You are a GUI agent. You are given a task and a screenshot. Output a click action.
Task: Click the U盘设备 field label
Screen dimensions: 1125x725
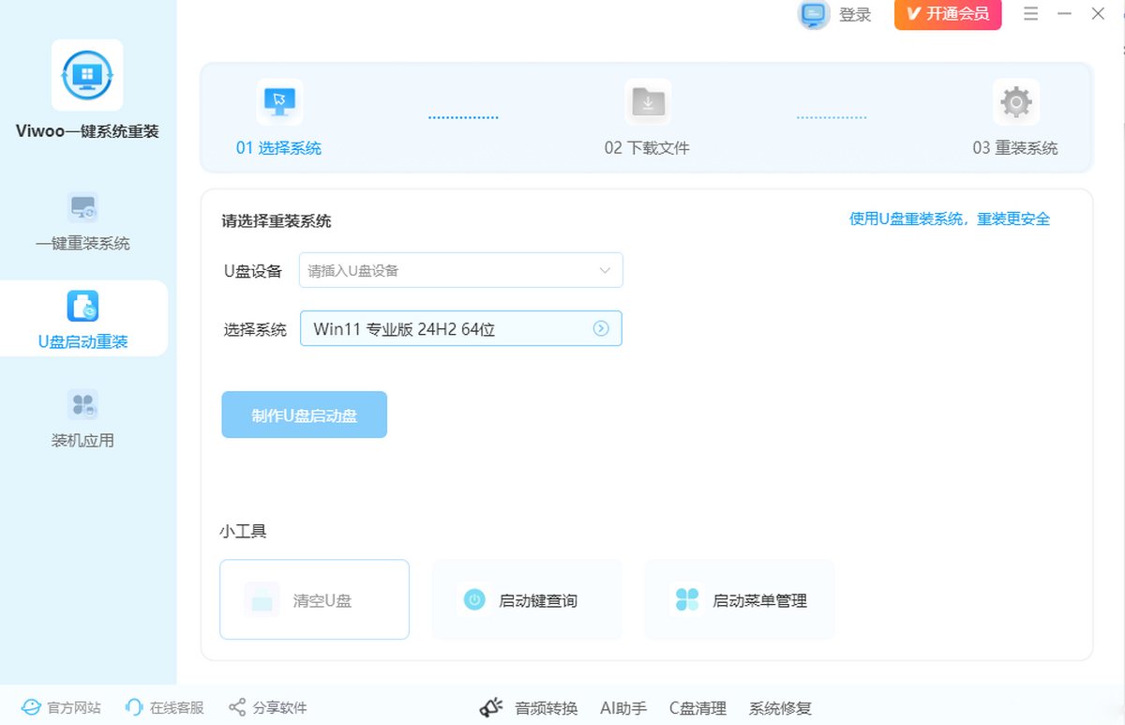coord(252,271)
